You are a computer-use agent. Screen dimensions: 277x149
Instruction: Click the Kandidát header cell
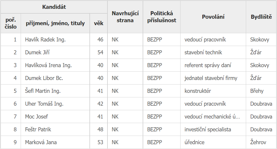pyautogui.click(x=54, y=7)
